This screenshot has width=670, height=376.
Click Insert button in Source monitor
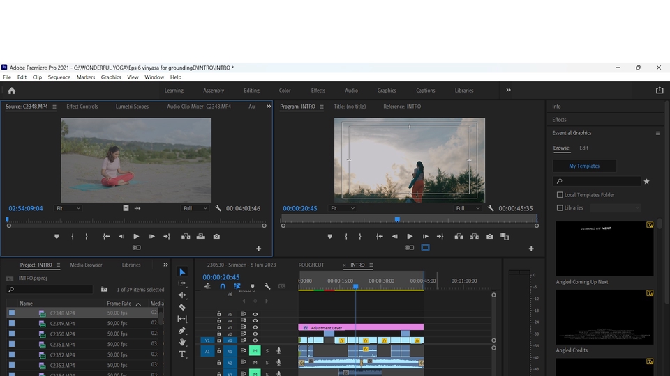pos(186,236)
